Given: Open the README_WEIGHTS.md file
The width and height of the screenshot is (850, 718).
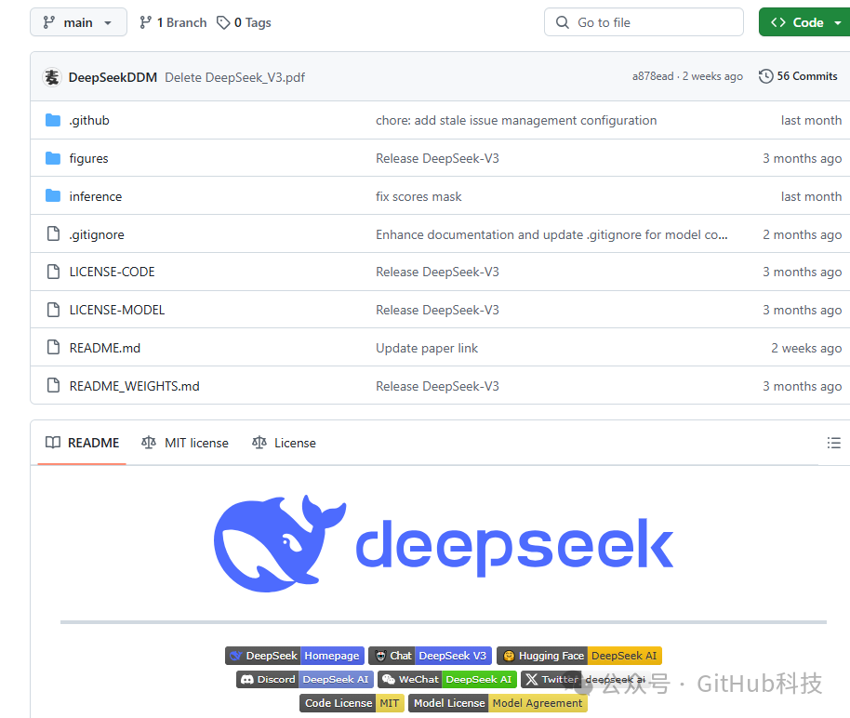Looking at the screenshot, I should point(135,386).
